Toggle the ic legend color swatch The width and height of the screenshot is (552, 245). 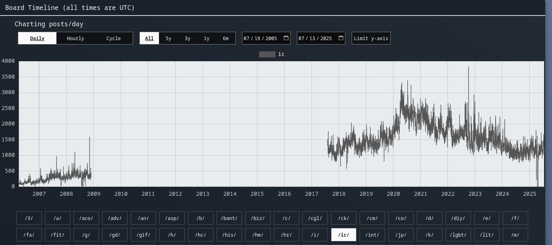point(267,54)
